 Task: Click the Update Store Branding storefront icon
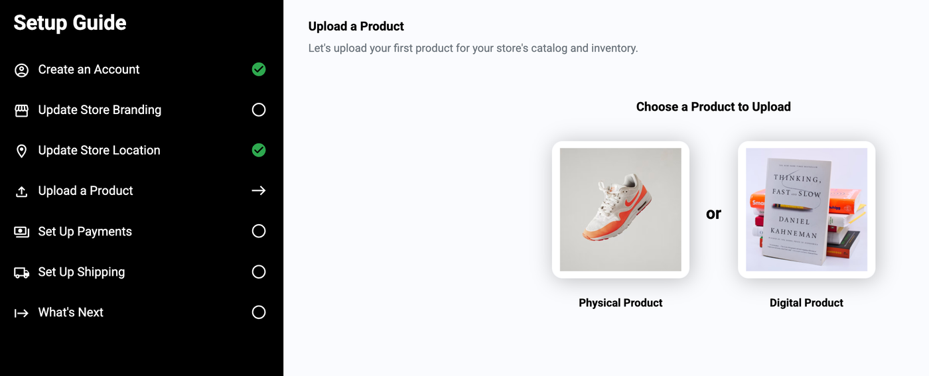[x=22, y=111]
